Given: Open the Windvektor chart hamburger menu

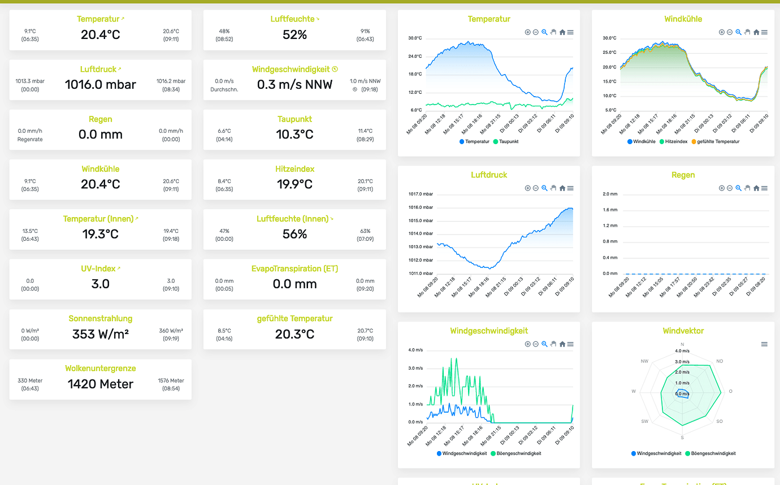Looking at the screenshot, I should [x=764, y=343].
